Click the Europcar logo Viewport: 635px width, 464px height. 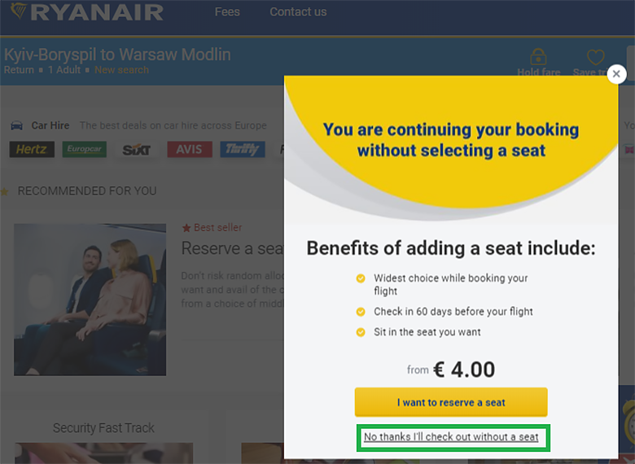[85, 150]
